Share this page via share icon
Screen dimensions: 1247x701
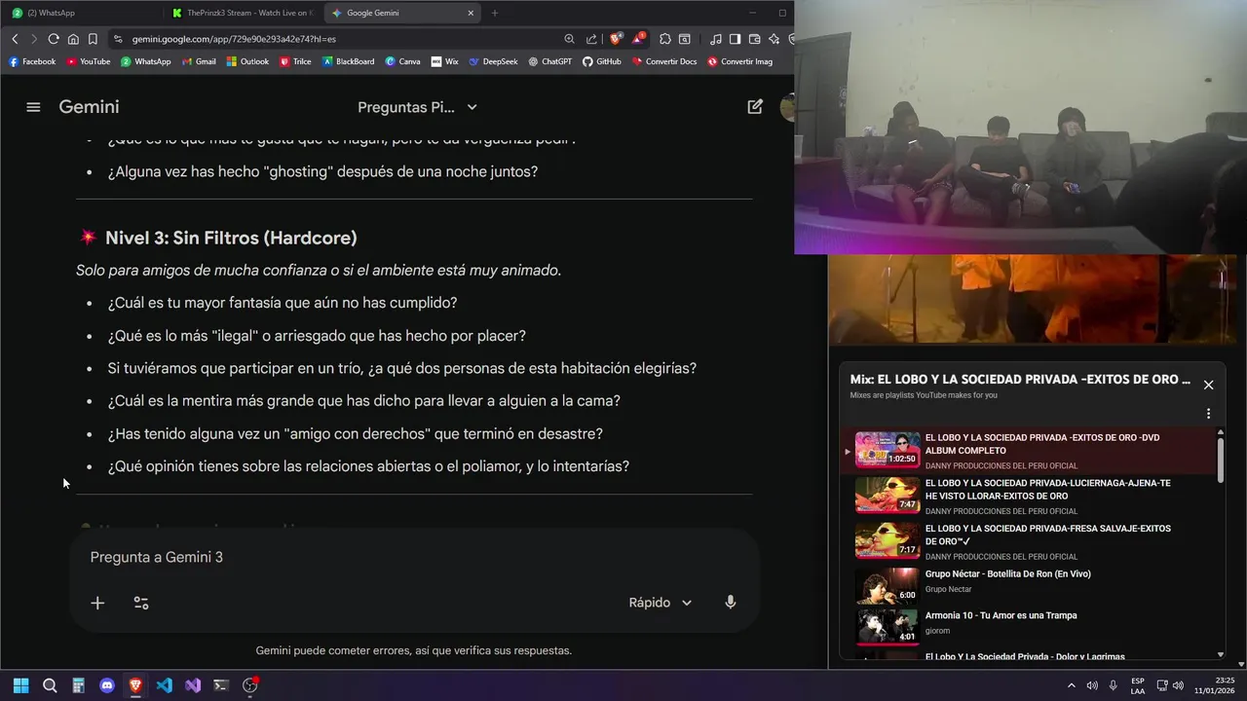point(591,39)
